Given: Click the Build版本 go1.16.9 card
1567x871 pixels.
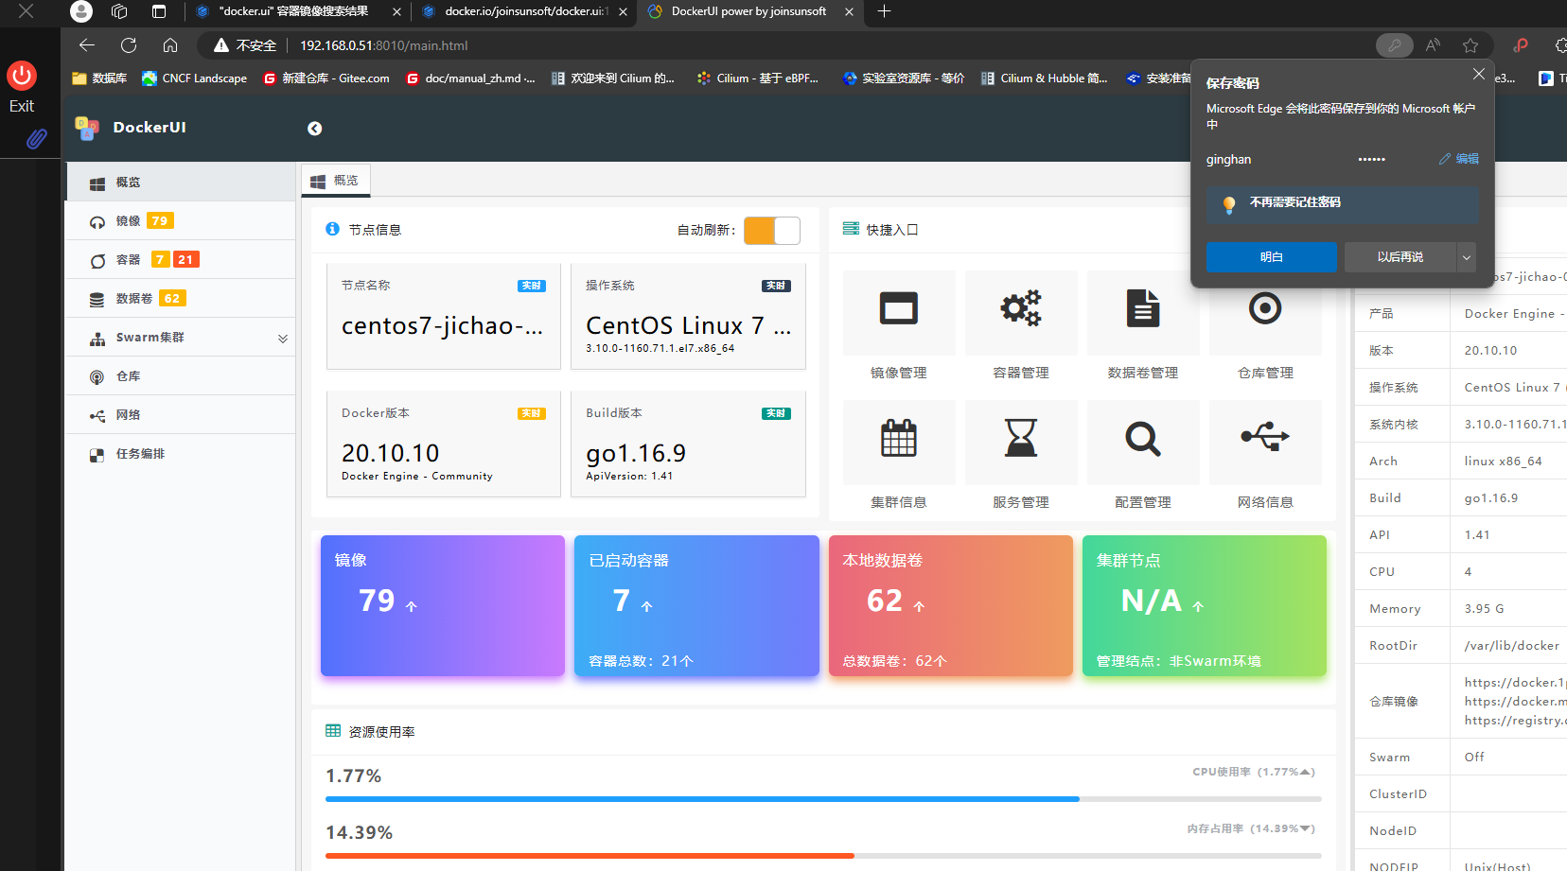Looking at the screenshot, I should (689, 444).
